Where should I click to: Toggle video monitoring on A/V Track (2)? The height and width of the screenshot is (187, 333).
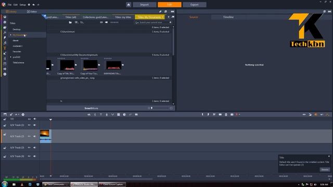(29, 136)
